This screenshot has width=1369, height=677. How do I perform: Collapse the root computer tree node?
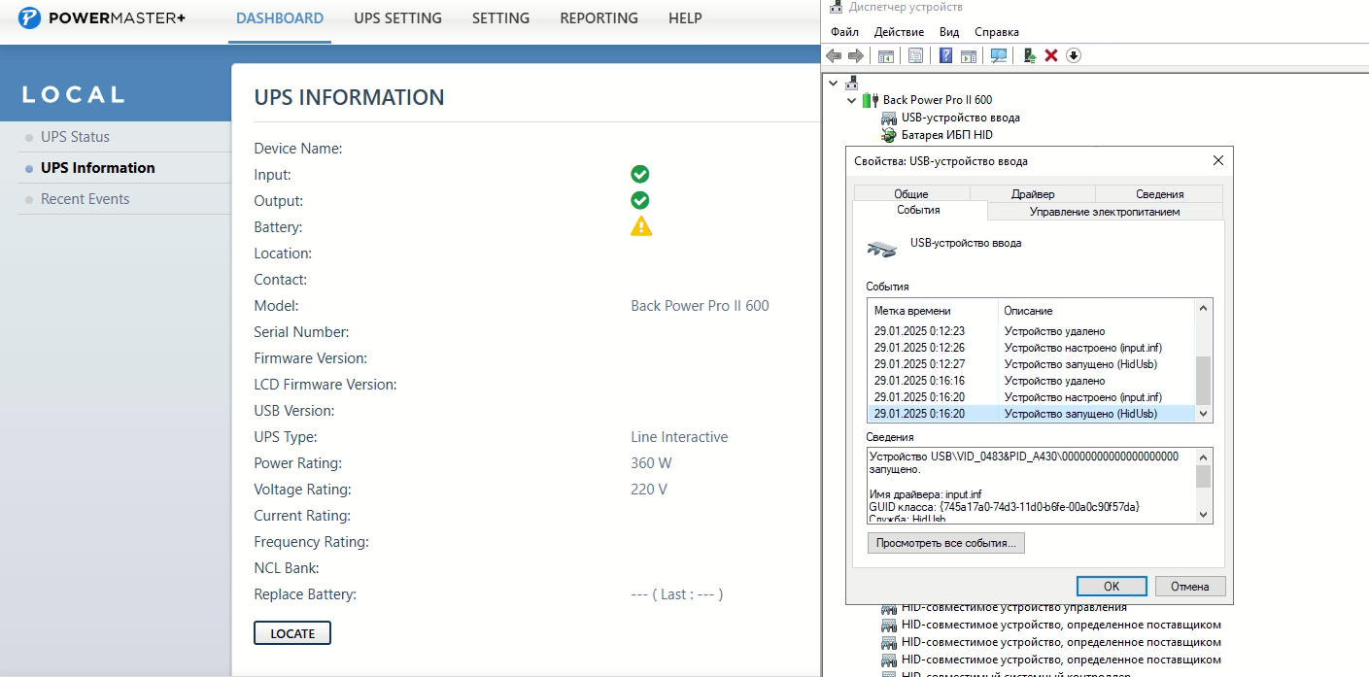click(x=835, y=83)
